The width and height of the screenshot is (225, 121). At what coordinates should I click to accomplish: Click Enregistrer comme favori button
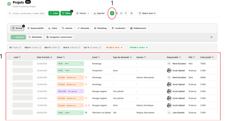60,37
